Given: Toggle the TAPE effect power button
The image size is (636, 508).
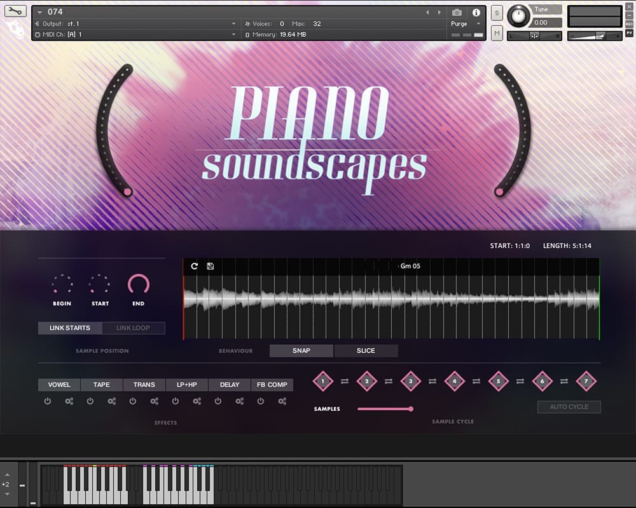Looking at the screenshot, I should (90, 401).
